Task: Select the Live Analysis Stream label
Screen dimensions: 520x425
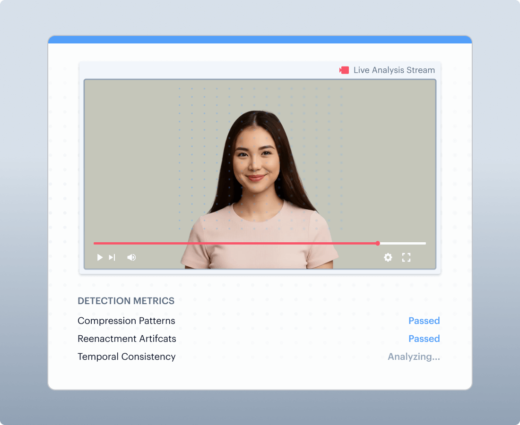Action: (x=394, y=70)
